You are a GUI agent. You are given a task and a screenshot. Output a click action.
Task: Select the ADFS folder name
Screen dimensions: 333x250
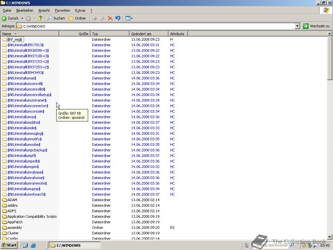click(x=12, y=211)
